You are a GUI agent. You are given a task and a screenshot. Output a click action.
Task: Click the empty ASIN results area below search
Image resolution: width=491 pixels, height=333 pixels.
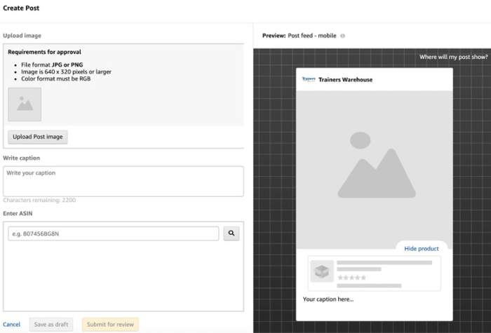(x=123, y=277)
